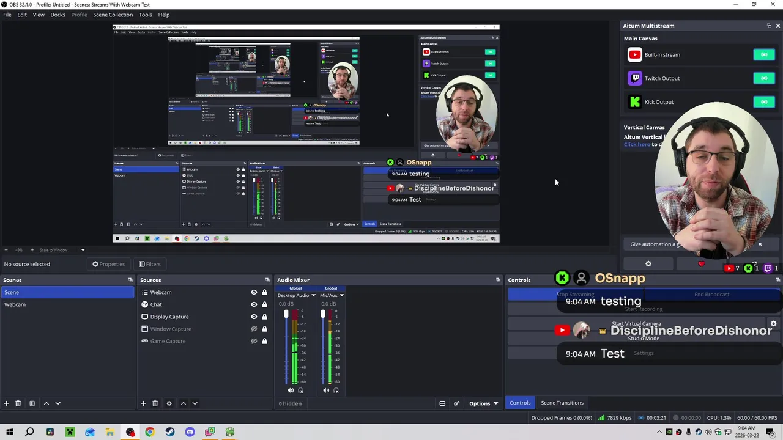Screen dimensions: 783x440
Task: Toggle the Twitch Output stream
Action: click(x=764, y=78)
